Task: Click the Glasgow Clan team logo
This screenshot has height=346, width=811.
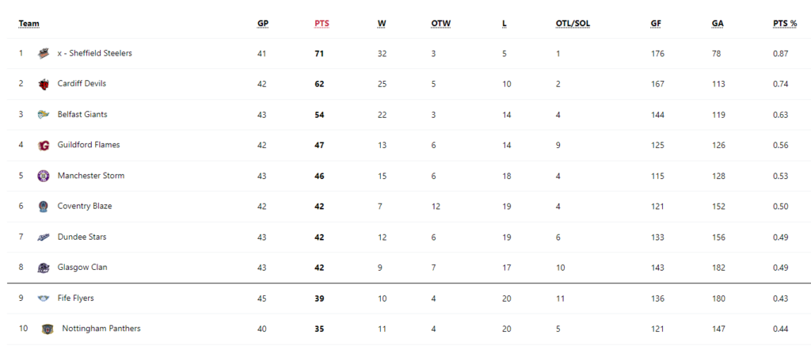Action: [x=44, y=268]
